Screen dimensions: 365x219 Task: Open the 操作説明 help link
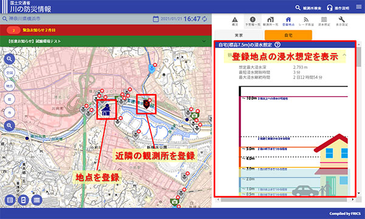click(x=338, y=8)
